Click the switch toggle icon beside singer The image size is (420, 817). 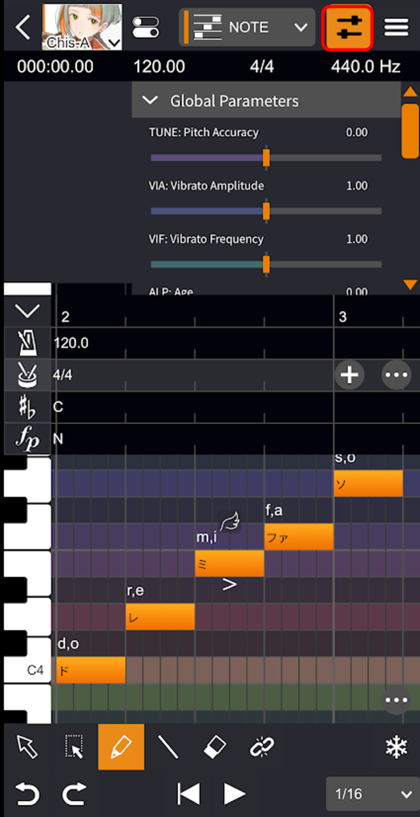pos(147,27)
